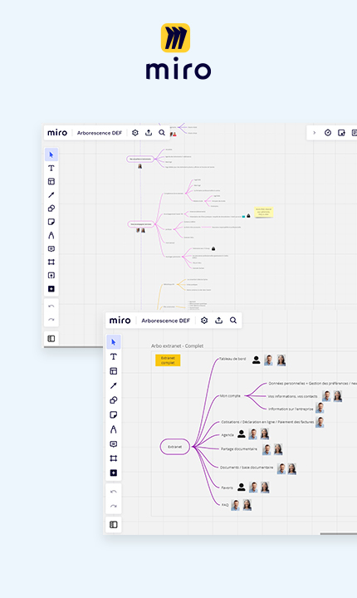Click the horizontal scrollbar at the lower window's bottom
Screen dimensions: 357x598
coord(338,533)
